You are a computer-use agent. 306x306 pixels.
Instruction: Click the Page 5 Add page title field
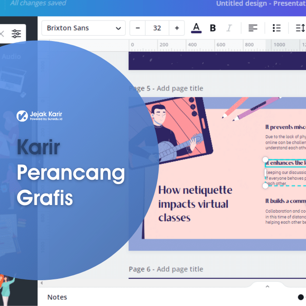[166, 88]
